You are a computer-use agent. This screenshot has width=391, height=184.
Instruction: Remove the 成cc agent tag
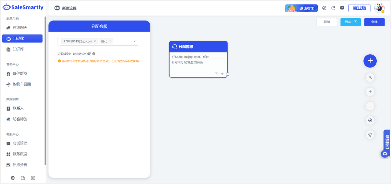[110, 41]
